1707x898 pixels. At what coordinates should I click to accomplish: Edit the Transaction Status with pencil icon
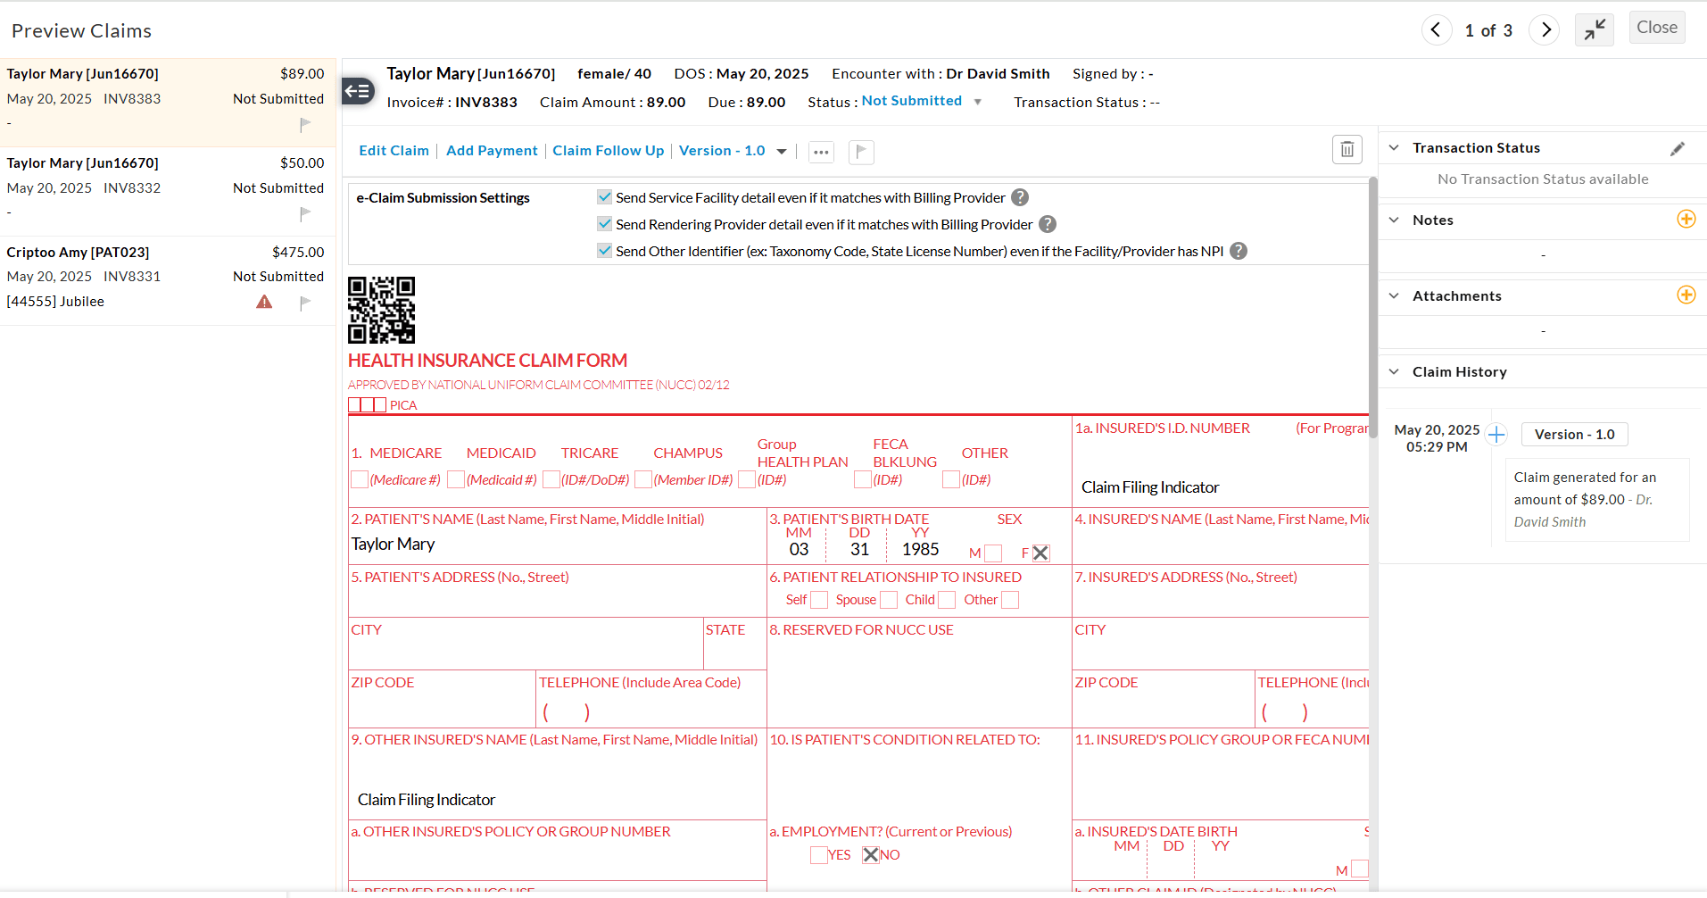tap(1679, 147)
